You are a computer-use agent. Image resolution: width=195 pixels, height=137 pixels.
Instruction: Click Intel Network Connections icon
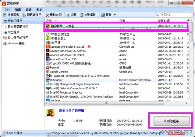click(48, 88)
